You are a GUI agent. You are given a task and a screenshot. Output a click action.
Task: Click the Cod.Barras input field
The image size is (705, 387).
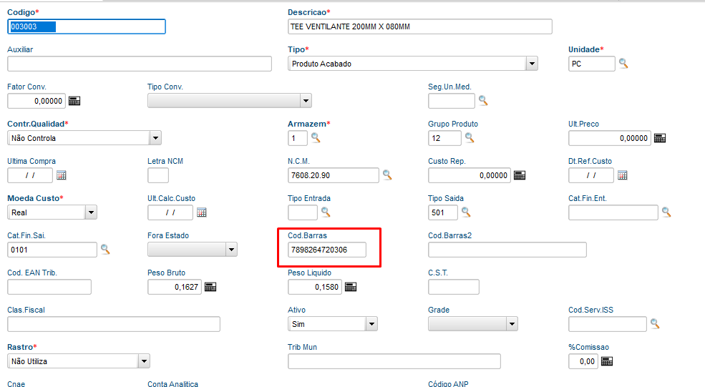click(327, 250)
